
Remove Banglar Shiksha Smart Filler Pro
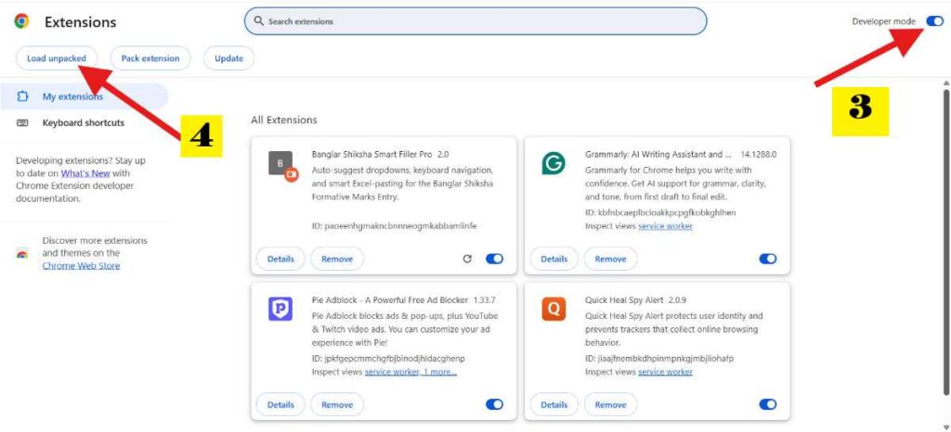[x=337, y=259]
